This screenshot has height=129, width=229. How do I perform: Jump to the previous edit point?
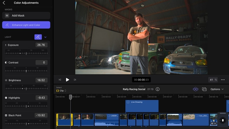60,80
